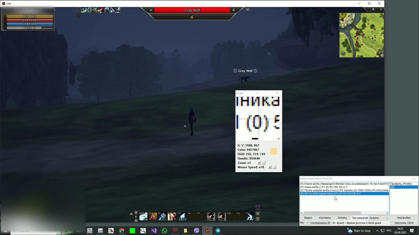Show hidden system tray icons
Screen dimensions: 419x235
(377, 231)
